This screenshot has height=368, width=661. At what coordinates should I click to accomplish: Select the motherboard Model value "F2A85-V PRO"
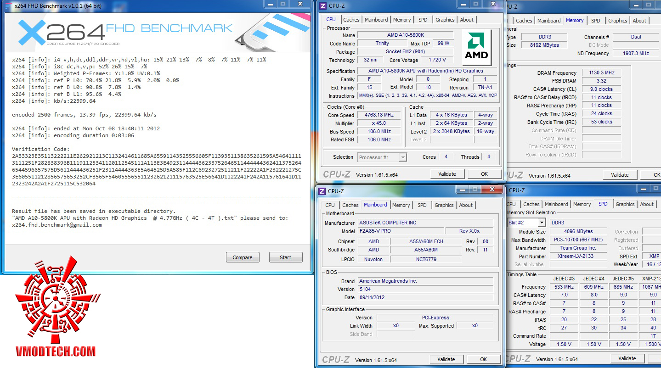point(401,231)
